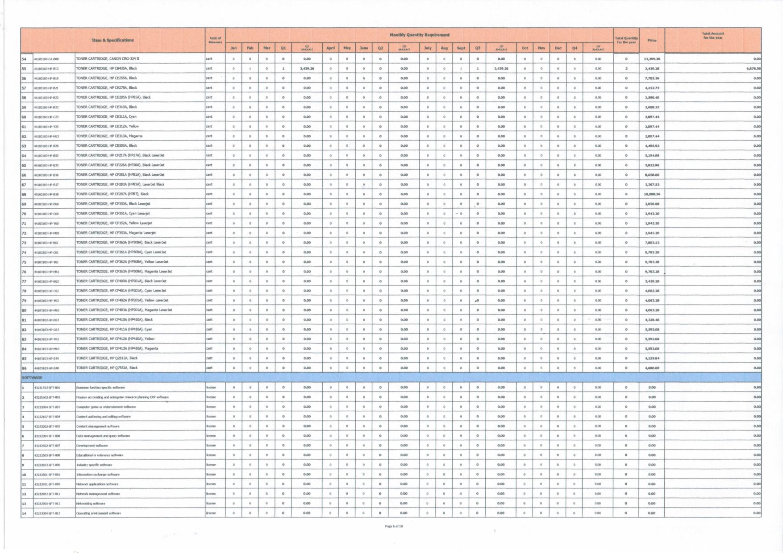Click the "Nov" column header
Image resolution: width=783 pixels, height=553 pixels.
[x=541, y=48]
